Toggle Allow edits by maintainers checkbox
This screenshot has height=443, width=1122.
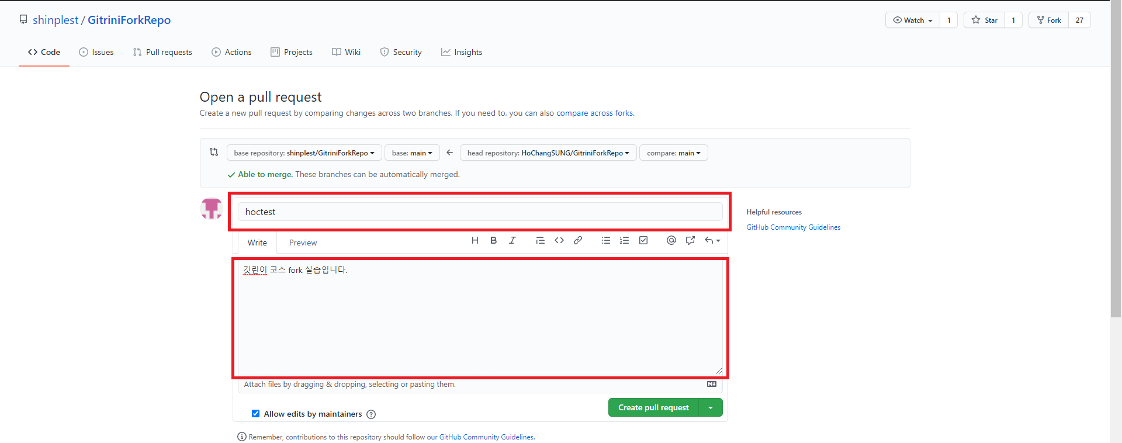pyautogui.click(x=255, y=413)
